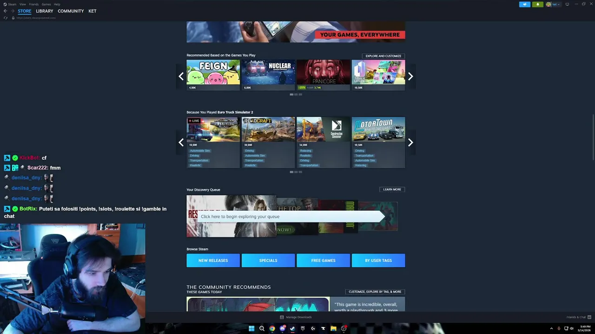Click the Steam taskbar icon

(292, 328)
